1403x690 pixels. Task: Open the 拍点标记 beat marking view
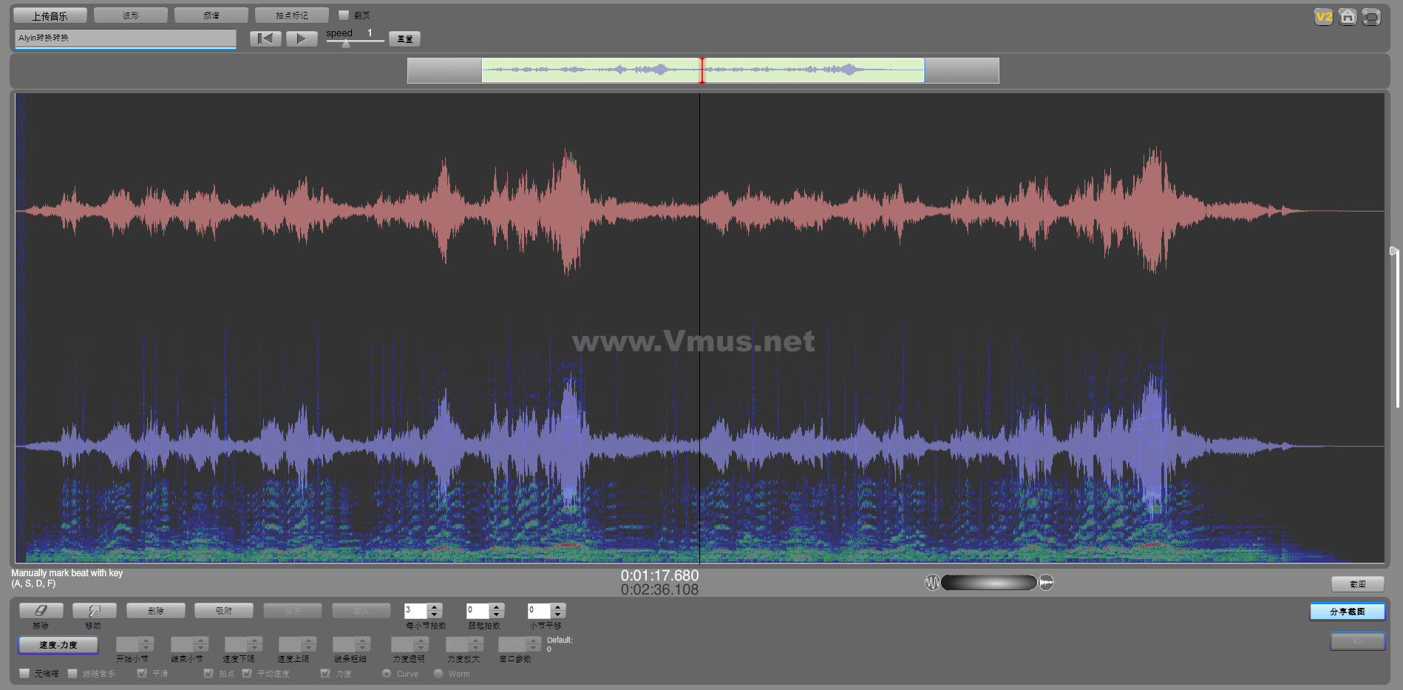292,16
